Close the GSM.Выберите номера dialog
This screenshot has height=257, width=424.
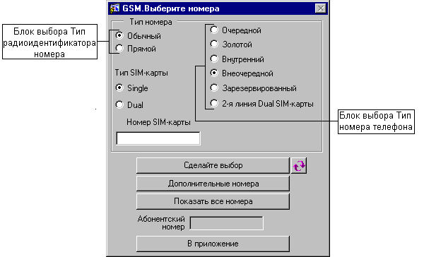coord(321,8)
